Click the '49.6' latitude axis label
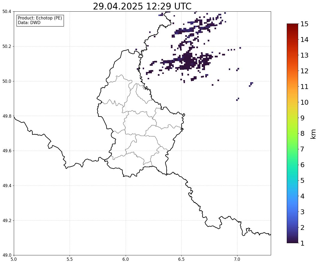 pyautogui.click(x=6, y=151)
